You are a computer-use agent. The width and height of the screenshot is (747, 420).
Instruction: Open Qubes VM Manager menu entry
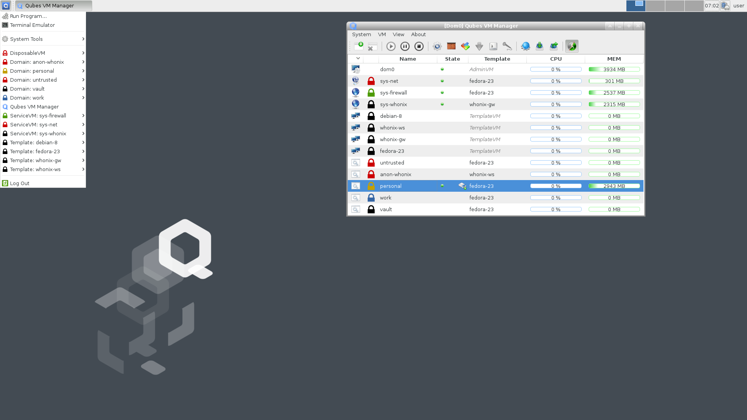[43, 107]
